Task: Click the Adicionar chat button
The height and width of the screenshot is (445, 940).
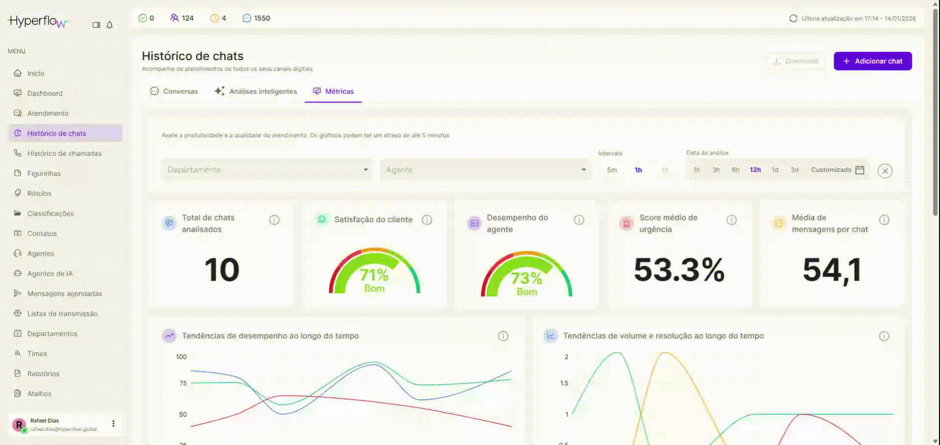Action: pos(872,61)
